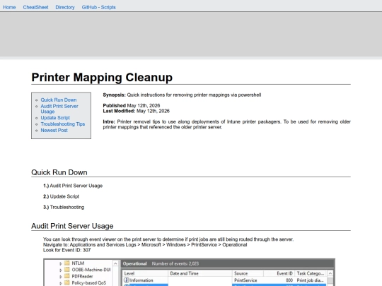The image size is (382, 286).
Task: Click the 'Last Modified' date line
Action: coord(137,111)
